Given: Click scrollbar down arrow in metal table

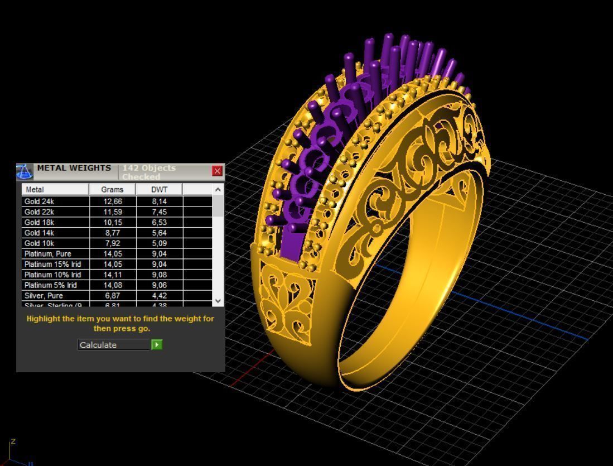Looking at the screenshot, I should point(218,301).
